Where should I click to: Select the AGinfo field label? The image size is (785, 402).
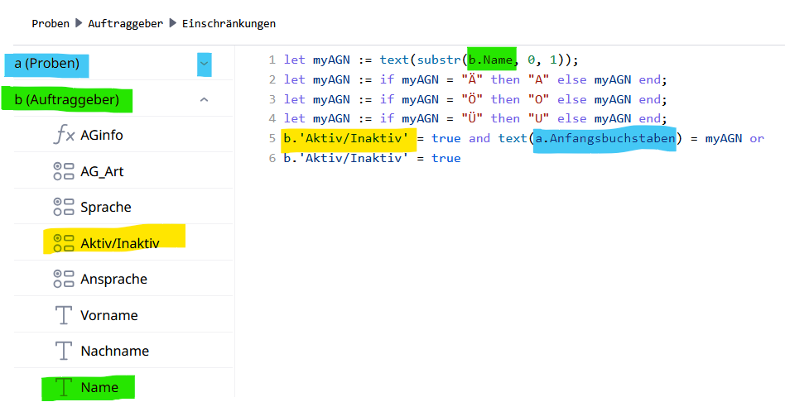tap(102, 136)
